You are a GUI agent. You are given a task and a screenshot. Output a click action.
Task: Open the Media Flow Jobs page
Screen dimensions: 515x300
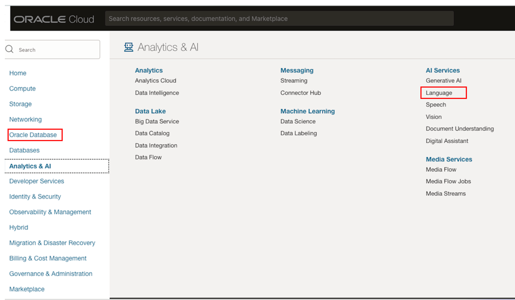(x=448, y=181)
